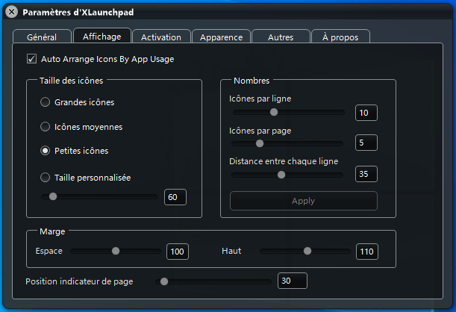Click the Icônes par page slider
Screen dimensions: 456x312
[287, 143]
